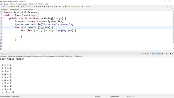Click the 'Enter table number' string in line 5

56,24
